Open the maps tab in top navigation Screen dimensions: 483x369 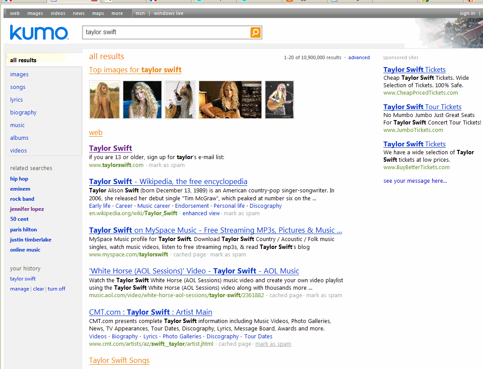pyautogui.click(x=98, y=13)
